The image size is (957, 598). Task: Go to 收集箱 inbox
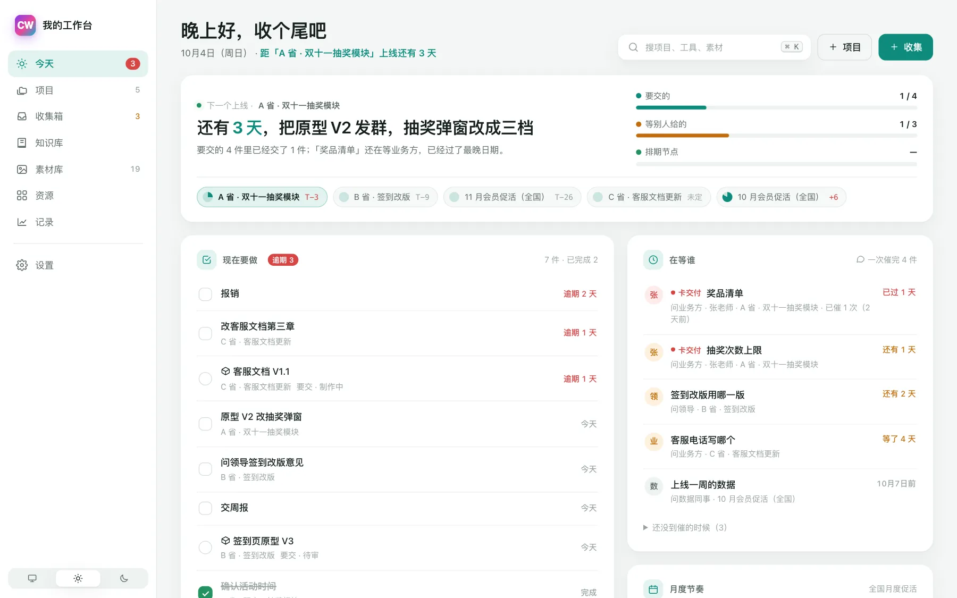click(x=78, y=116)
